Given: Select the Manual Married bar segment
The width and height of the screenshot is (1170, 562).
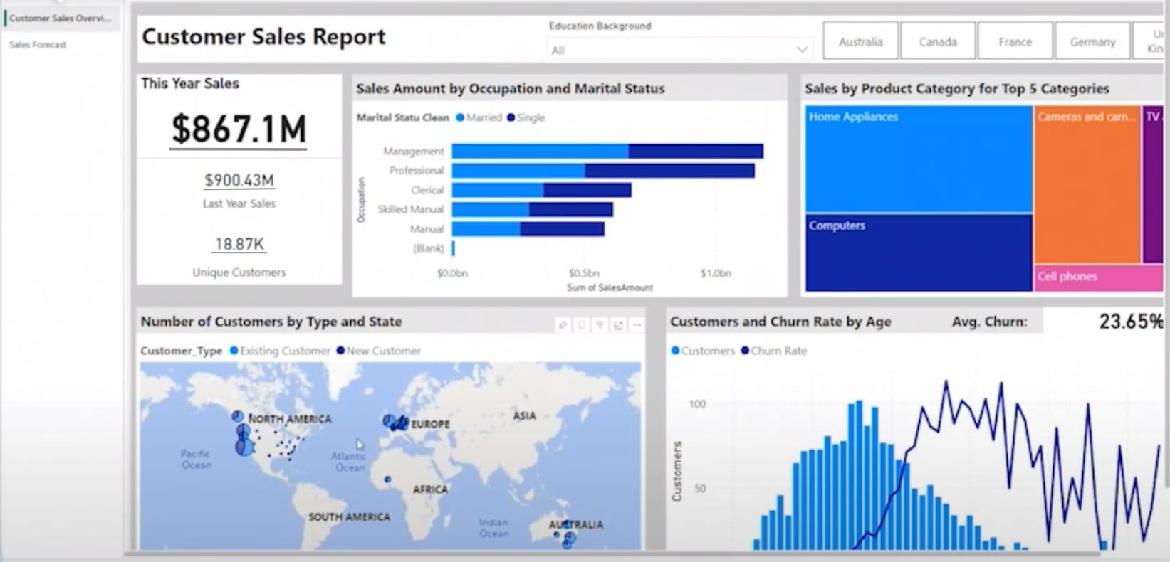Looking at the screenshot, I should coord(486,228).
